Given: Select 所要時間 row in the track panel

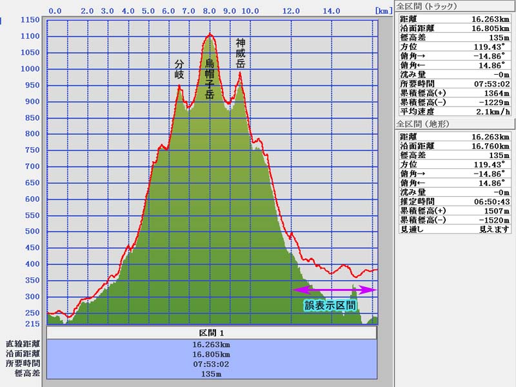Looking at the screenshot, I should click(455, 84).
